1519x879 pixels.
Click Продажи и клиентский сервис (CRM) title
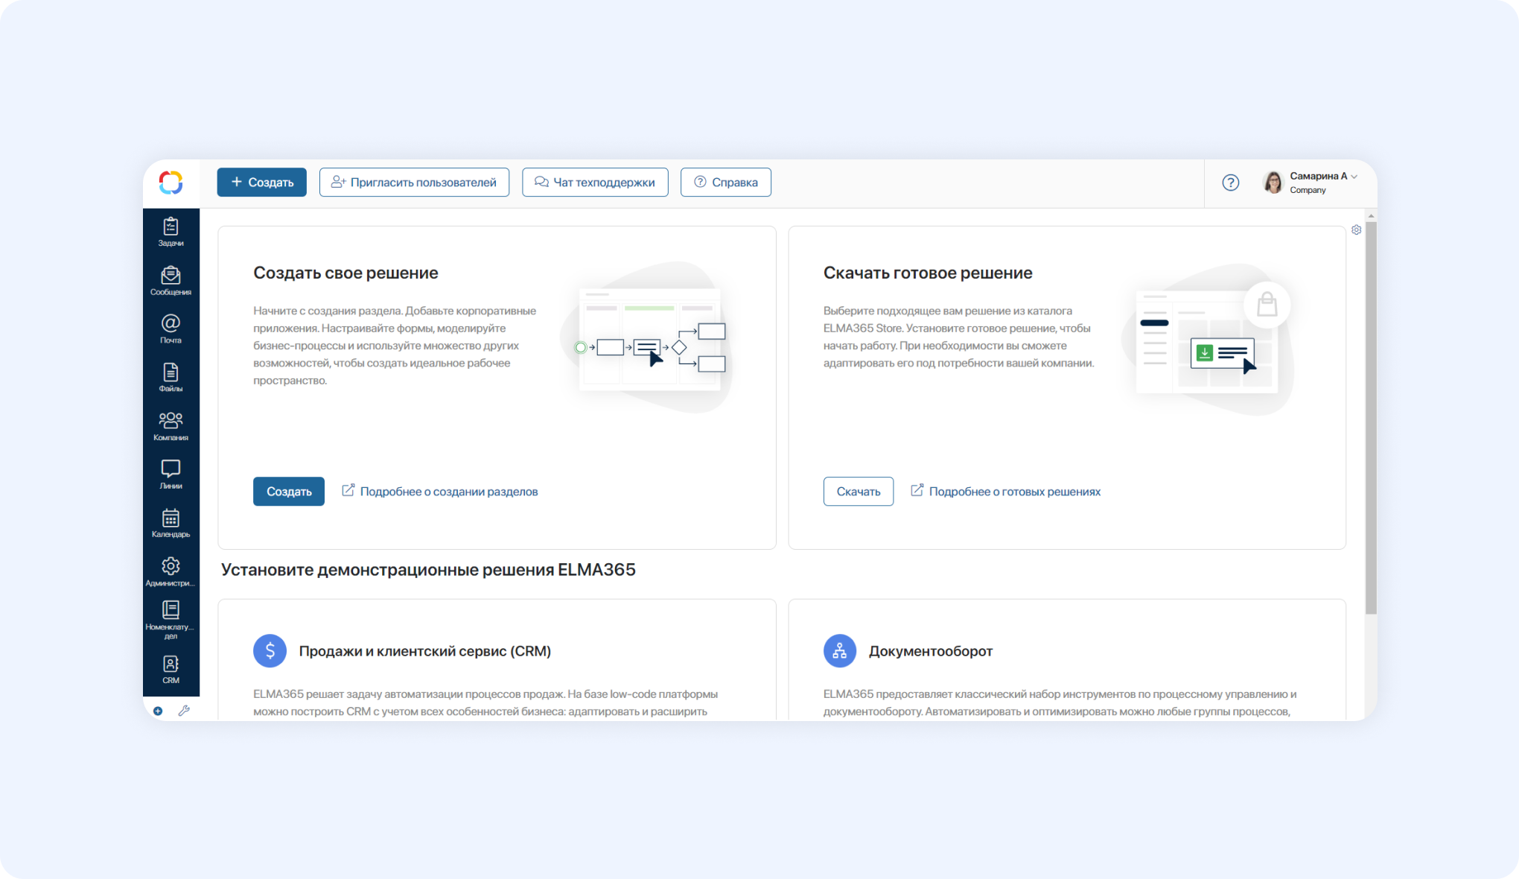[425, 651]
